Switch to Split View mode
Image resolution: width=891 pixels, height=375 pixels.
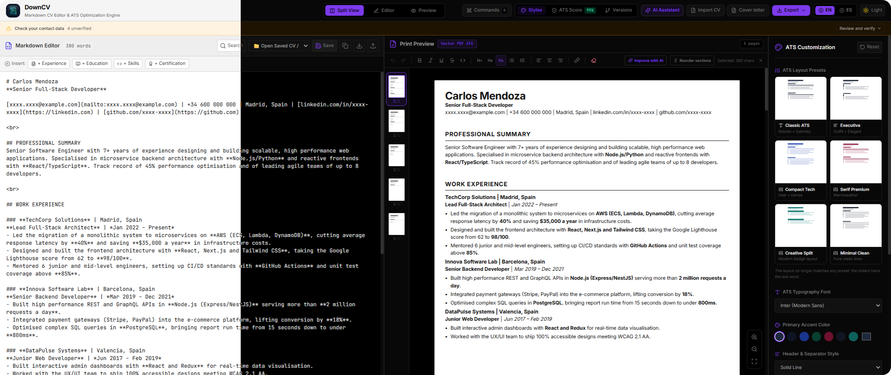tap(345, 10)
